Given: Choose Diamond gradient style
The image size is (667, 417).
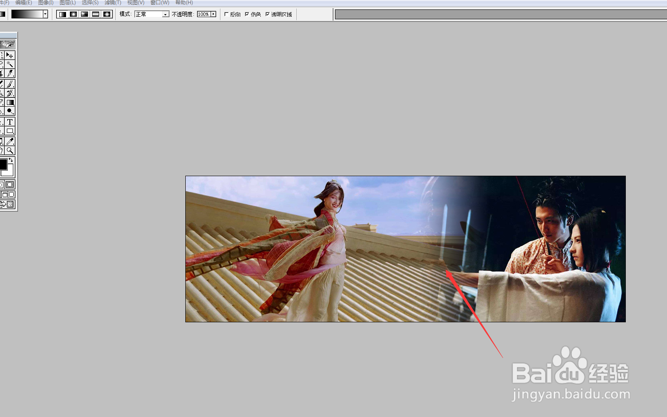Looking at the screenshot, I should point(107,14).
